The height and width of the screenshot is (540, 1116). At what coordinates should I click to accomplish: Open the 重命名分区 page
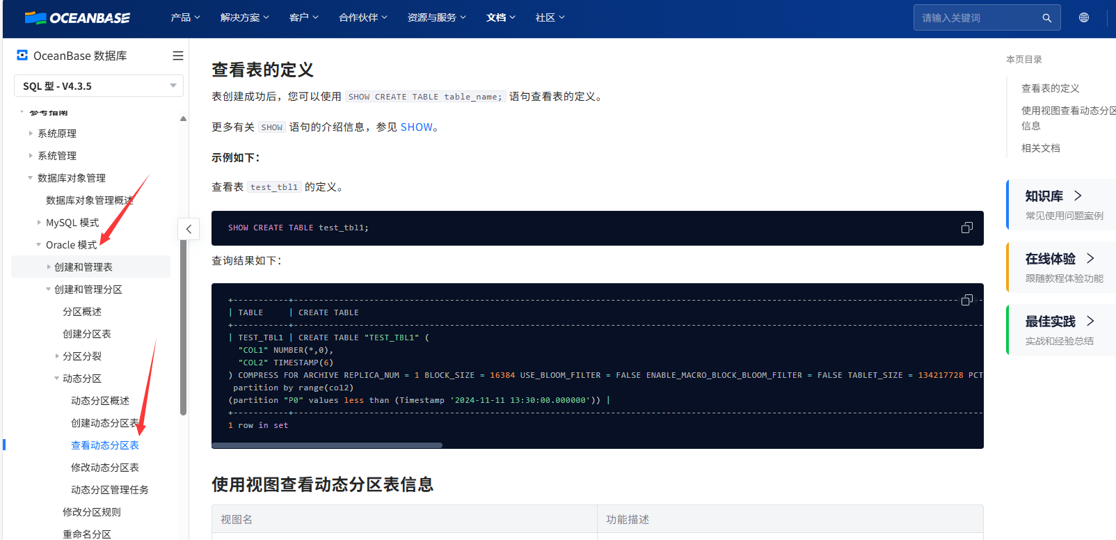(87, 534)
